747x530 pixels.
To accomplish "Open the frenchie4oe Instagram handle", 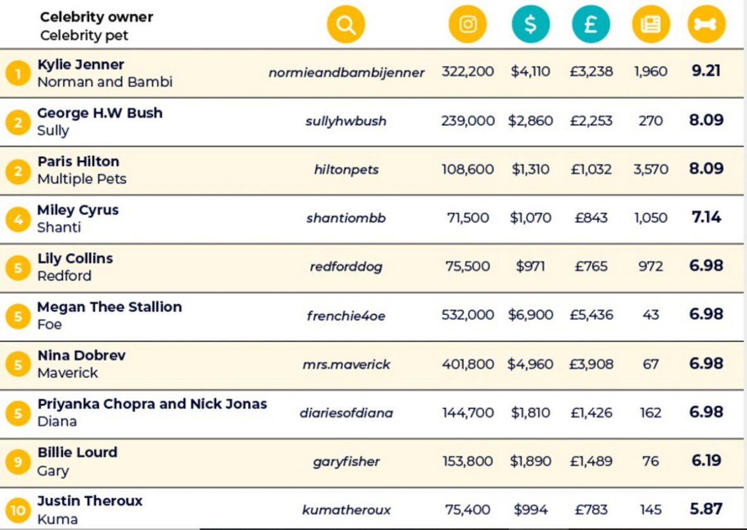I will (x=346, y=316).
